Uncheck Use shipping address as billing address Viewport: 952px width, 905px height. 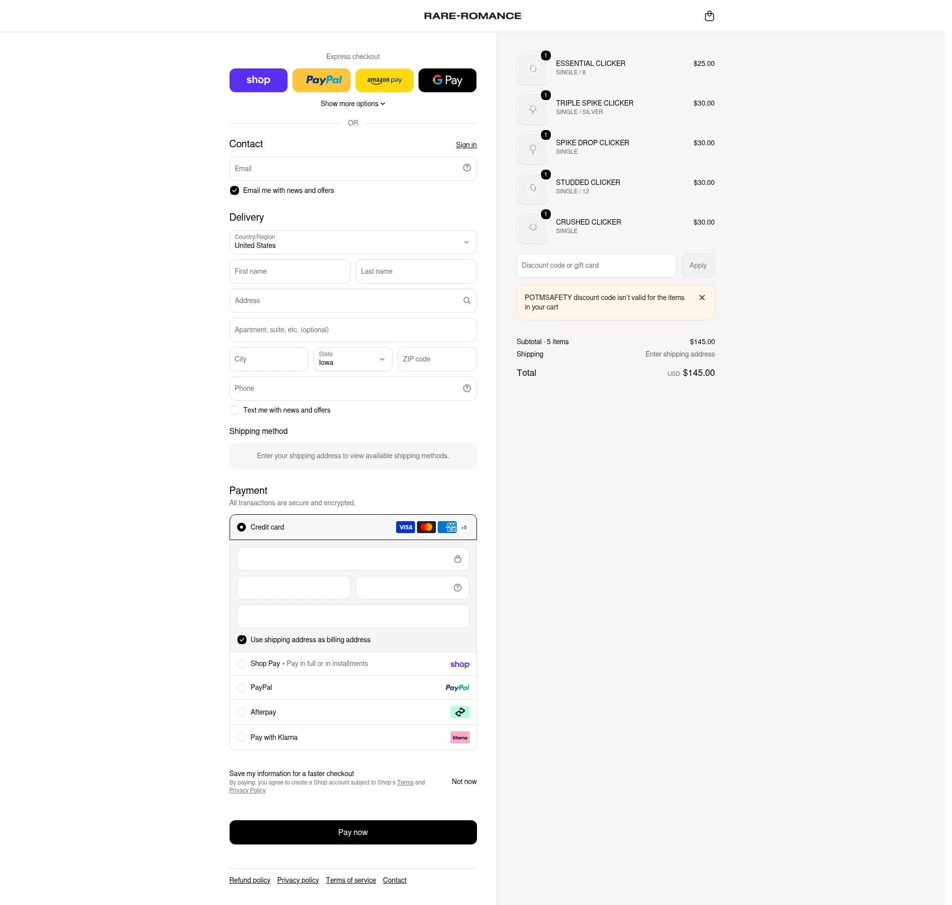(242, 640)
